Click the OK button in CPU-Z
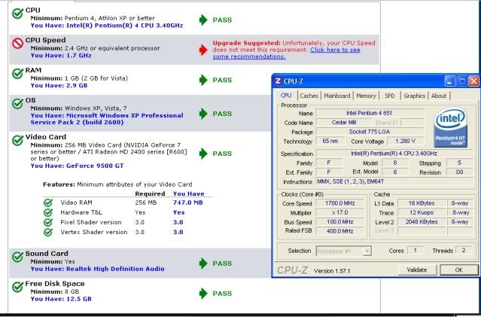481x317 pixels. (x=458, y=270)
